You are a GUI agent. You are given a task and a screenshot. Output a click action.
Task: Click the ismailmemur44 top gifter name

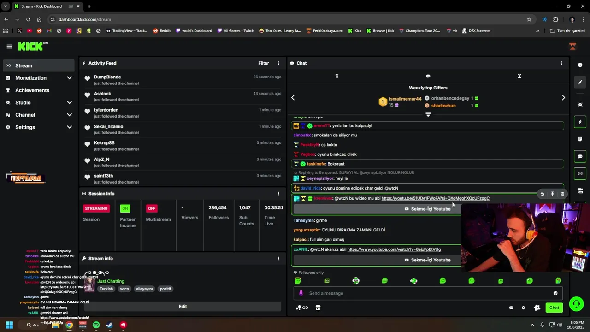405,99
